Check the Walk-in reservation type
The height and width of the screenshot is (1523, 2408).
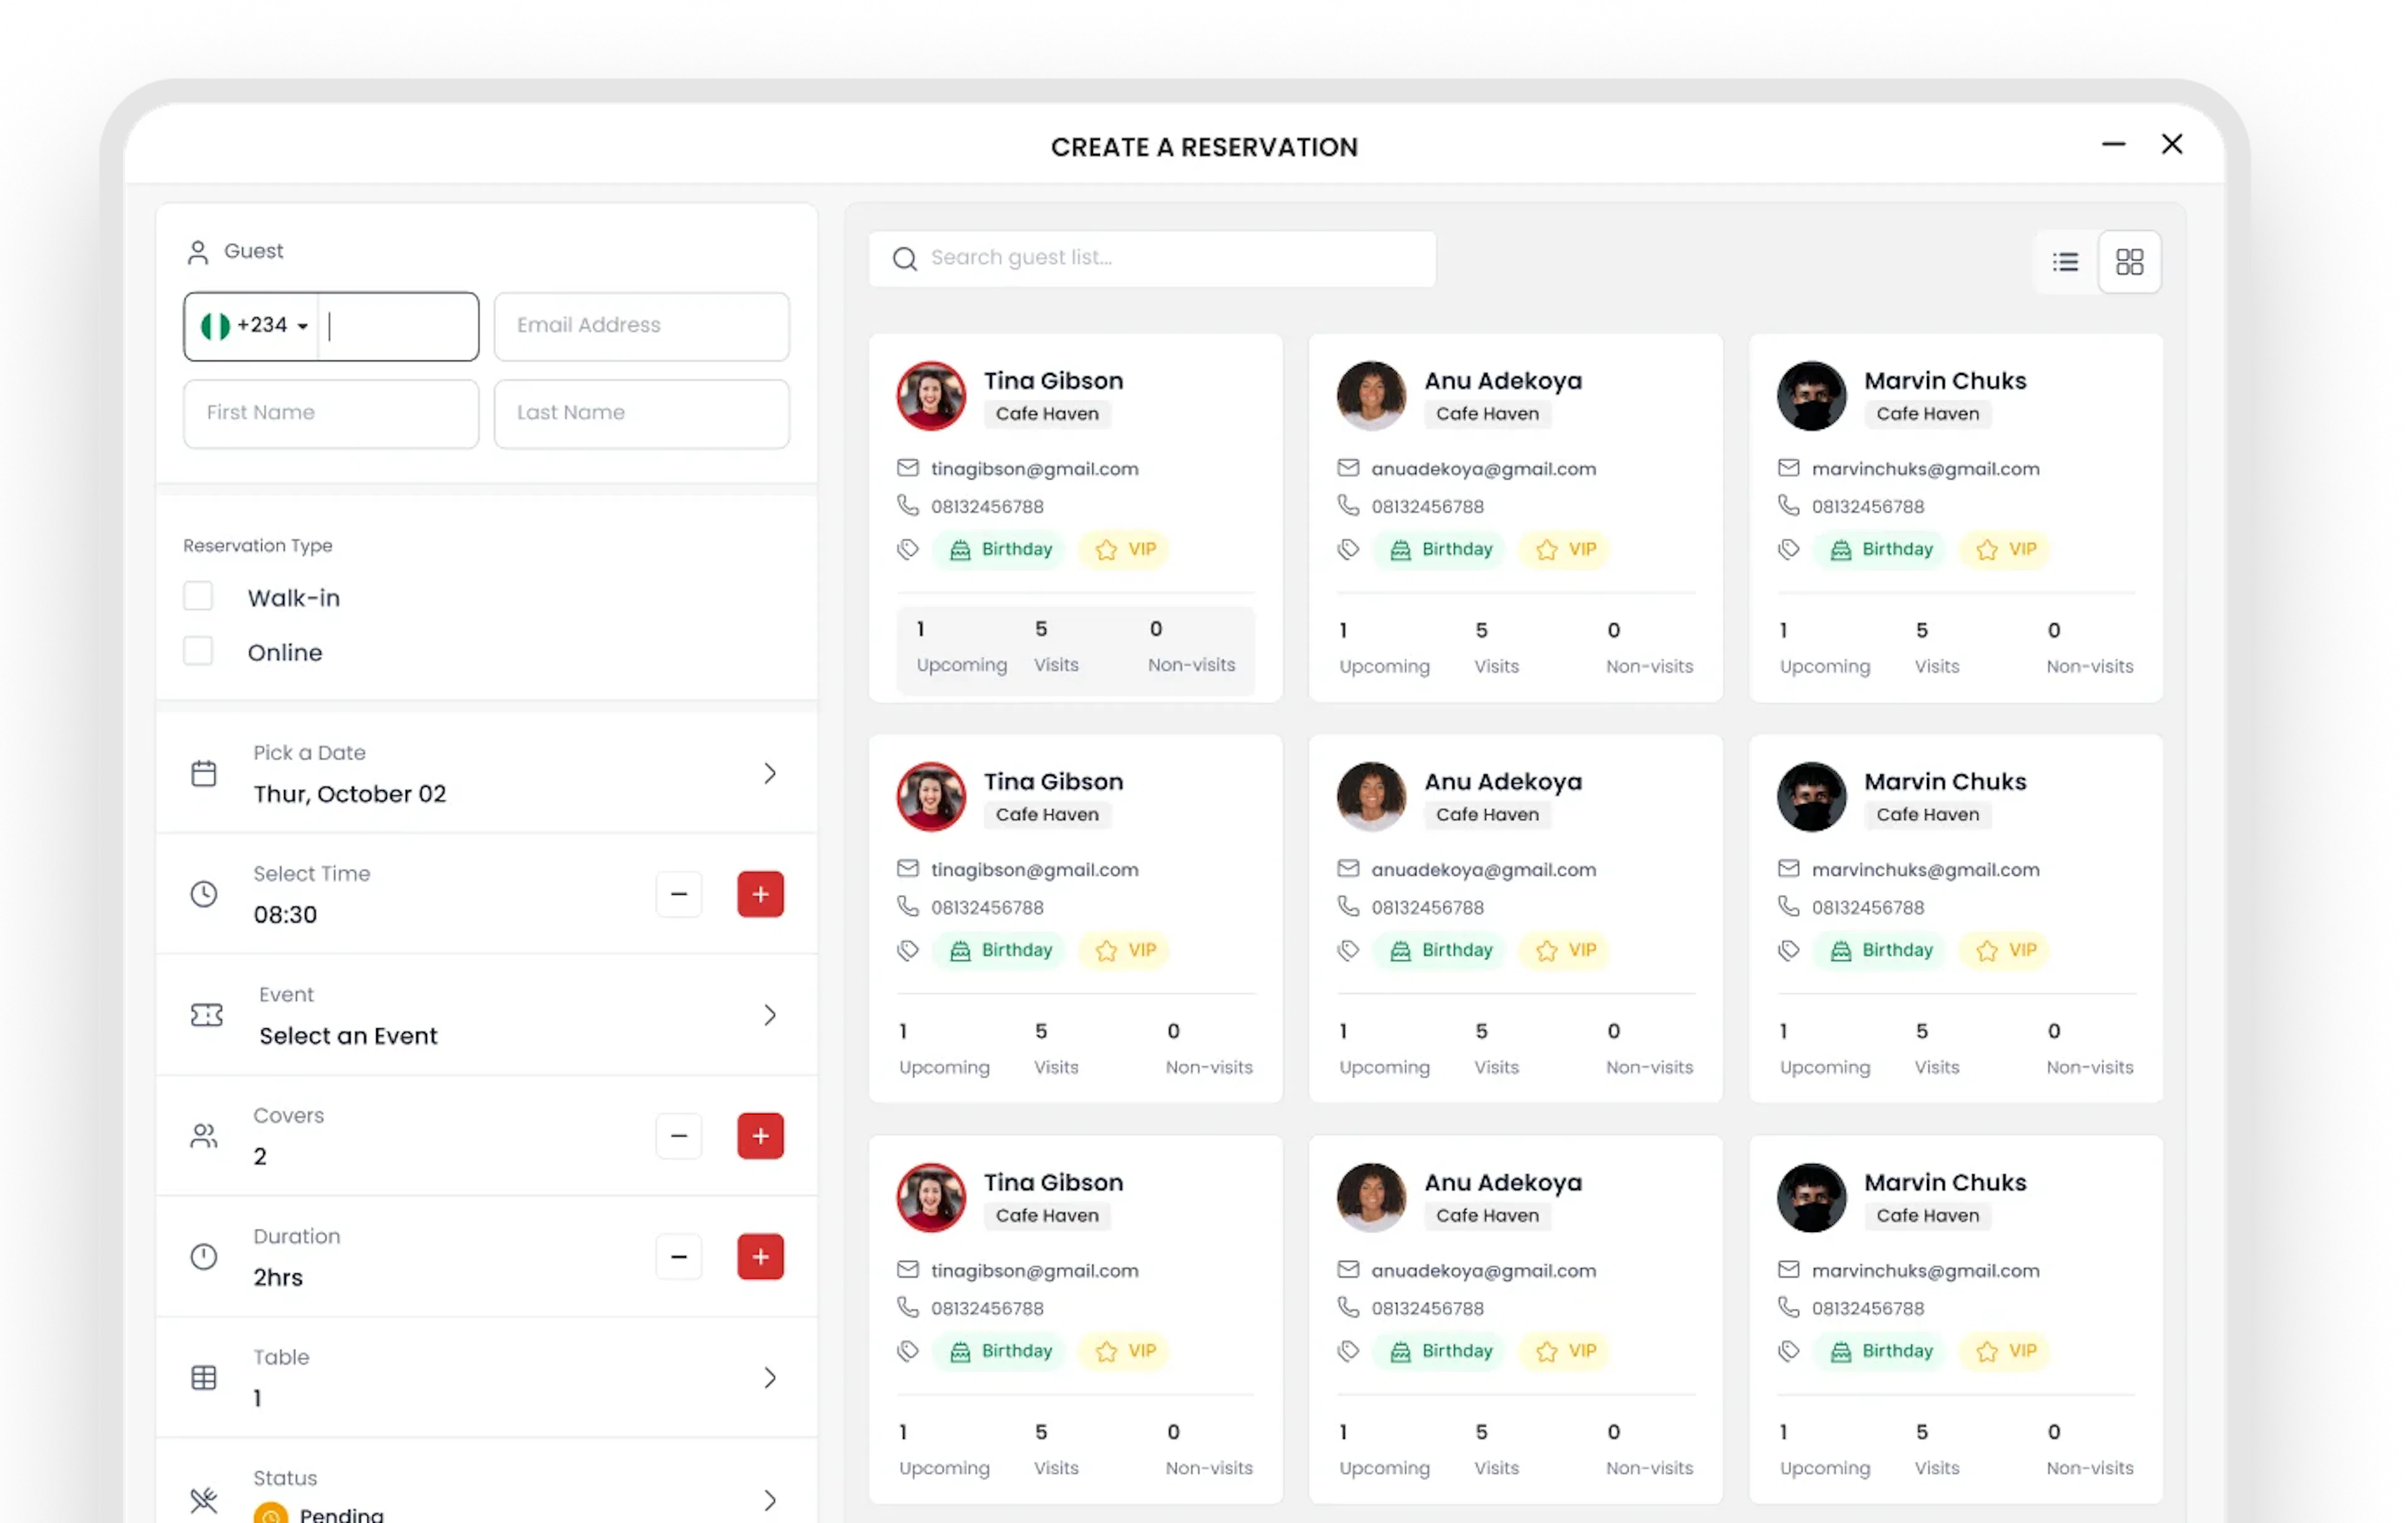tap(198, 597)
